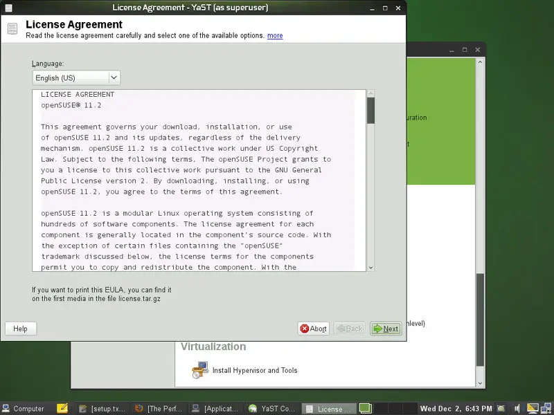Image resolution: width=554 pixels, height=415 pixels.
Task: Open the Computer menu in the taskbar
Action: pos(23,409)
